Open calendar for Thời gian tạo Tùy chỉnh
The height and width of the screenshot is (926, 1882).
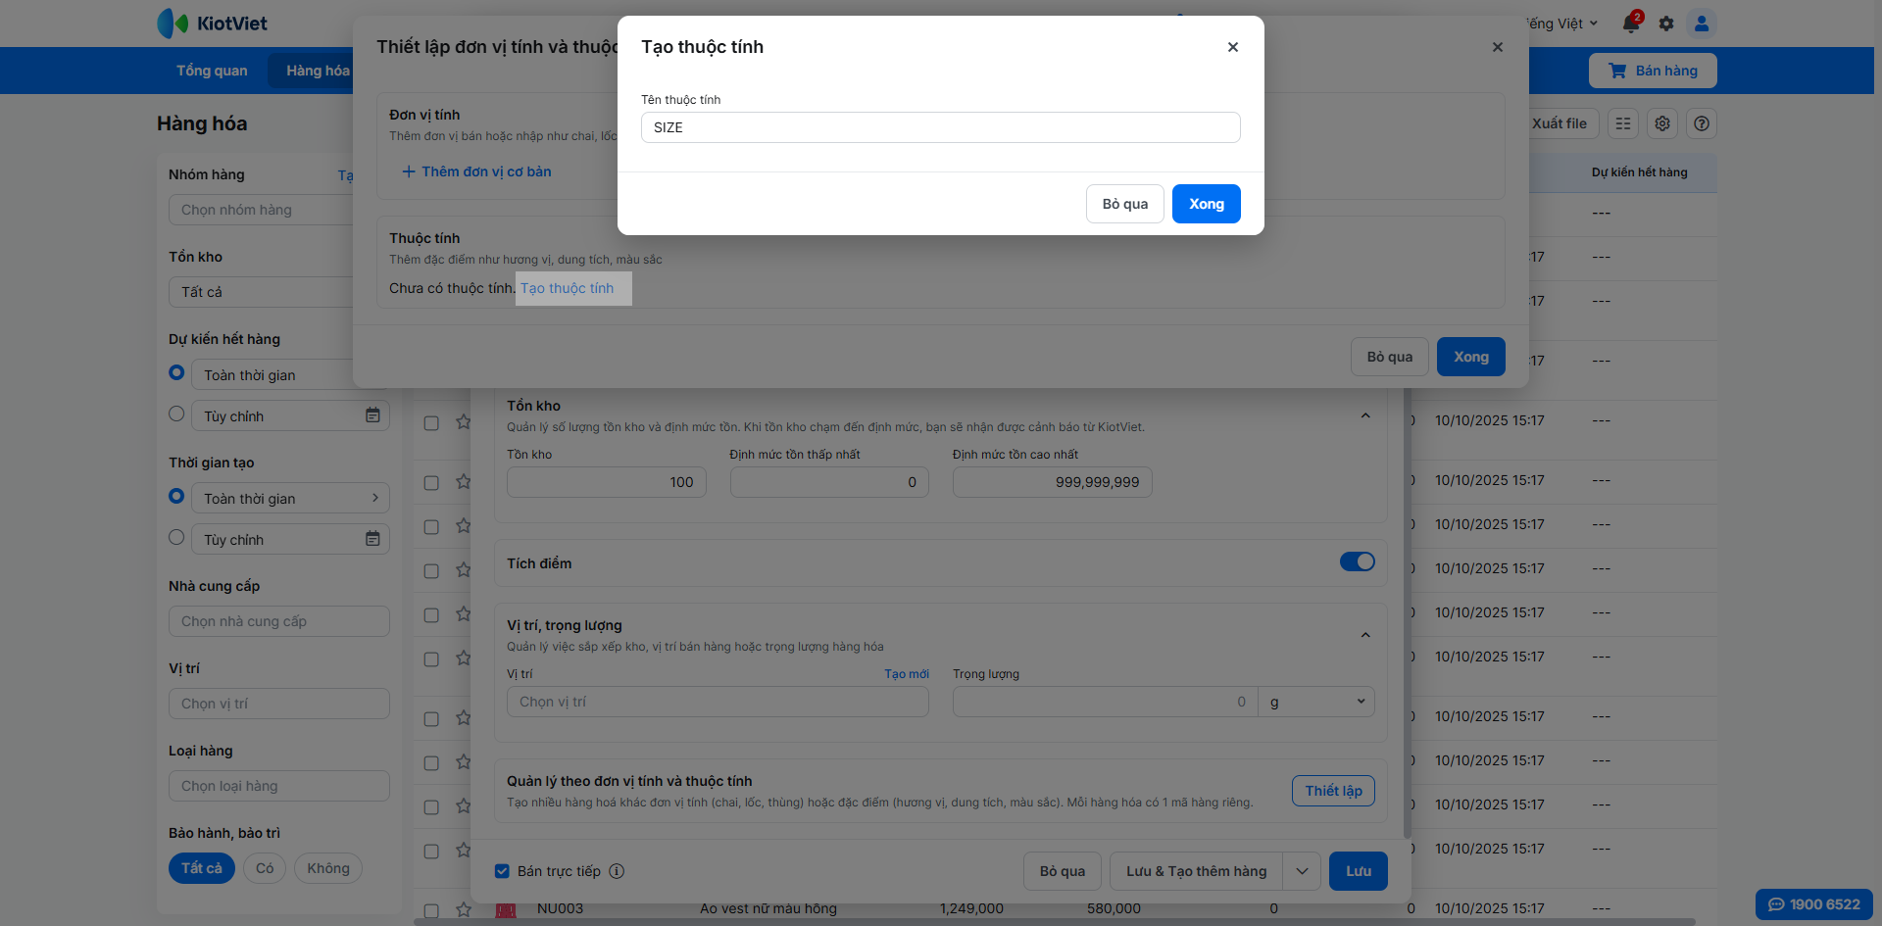[372, 539]
